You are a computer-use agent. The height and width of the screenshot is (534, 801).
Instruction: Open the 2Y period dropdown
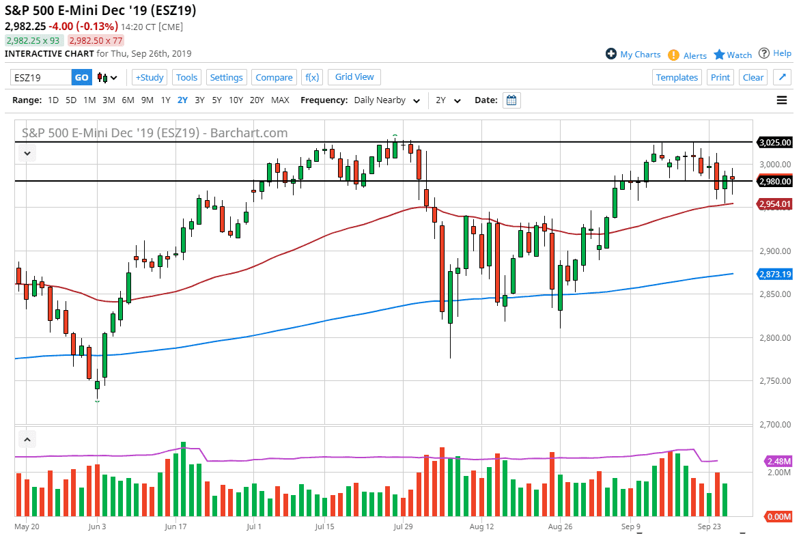447,100
